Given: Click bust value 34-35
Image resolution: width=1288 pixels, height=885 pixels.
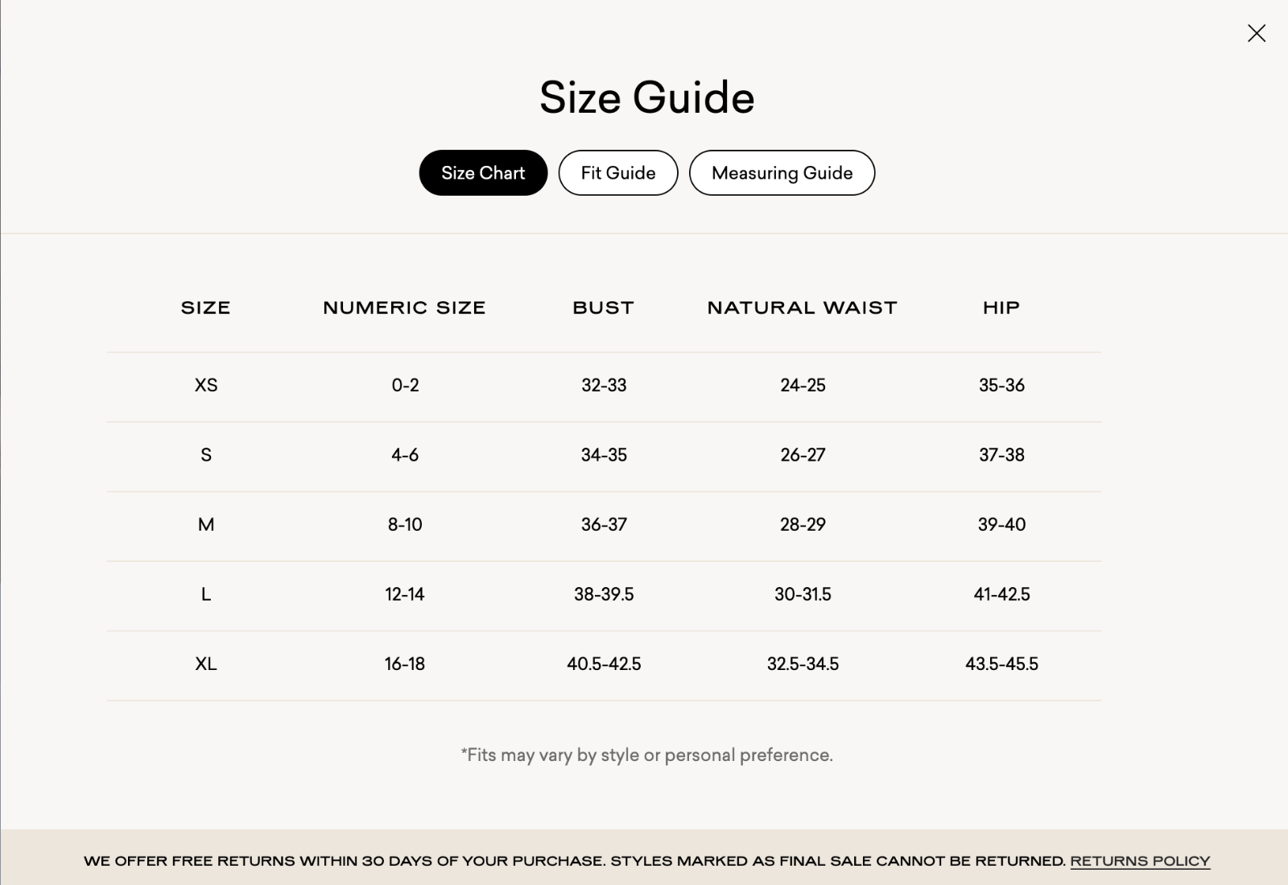Looking at the screenshot, I should pyautogui.click(x=604, y=455).
